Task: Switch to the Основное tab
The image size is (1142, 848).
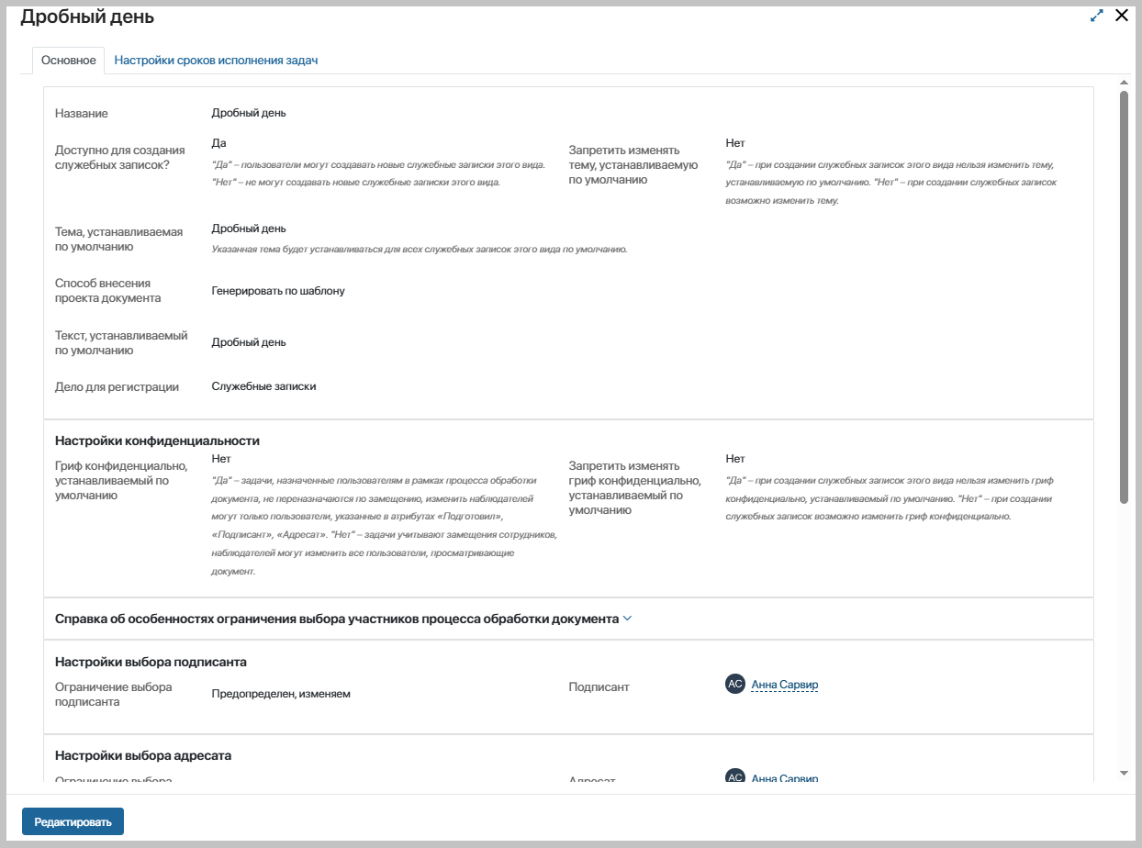Action: coord(69,61)
